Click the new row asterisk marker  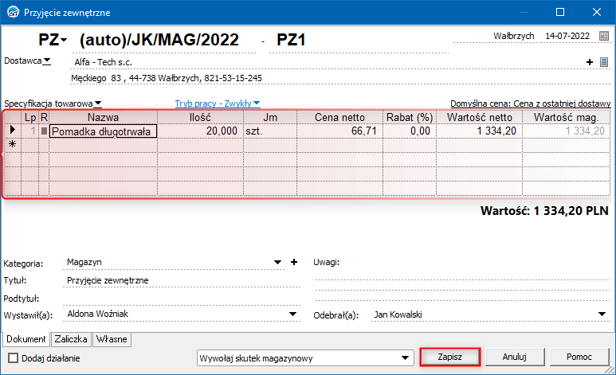[x=12, y=144]
